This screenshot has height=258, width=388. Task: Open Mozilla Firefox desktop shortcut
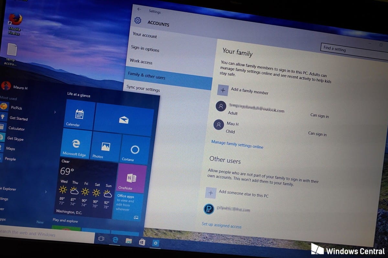[15, 24]
